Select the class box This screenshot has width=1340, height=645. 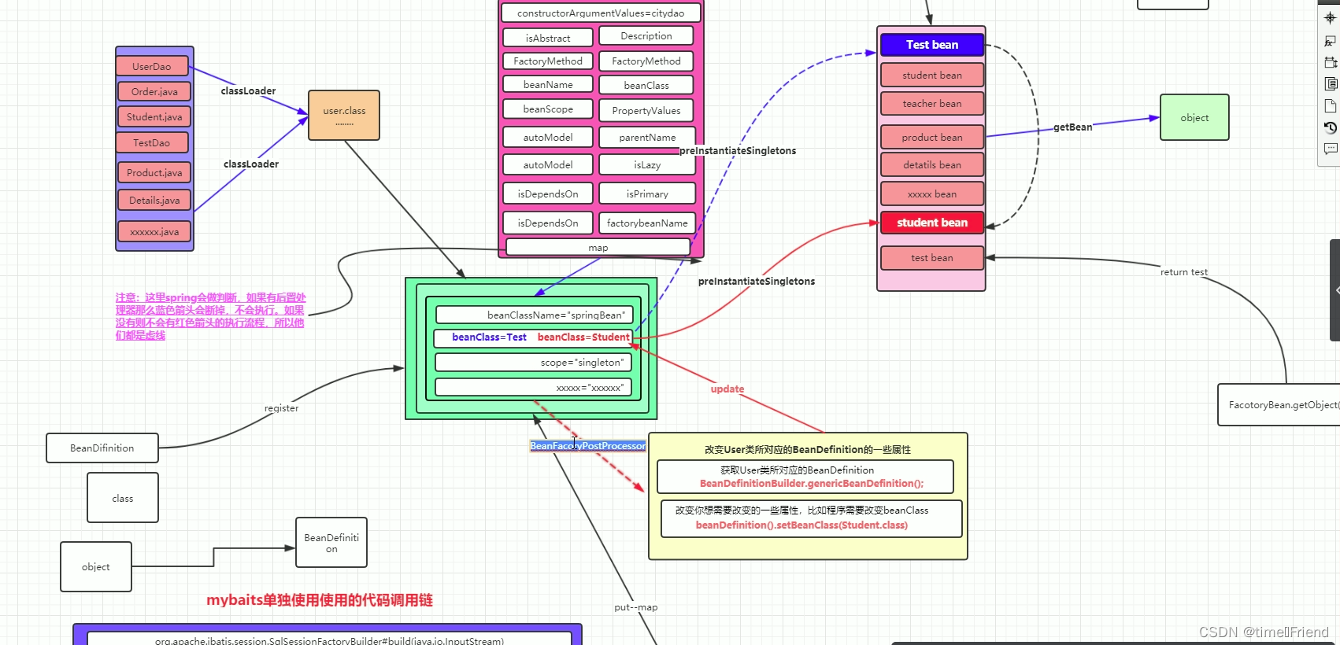point(123,498)
